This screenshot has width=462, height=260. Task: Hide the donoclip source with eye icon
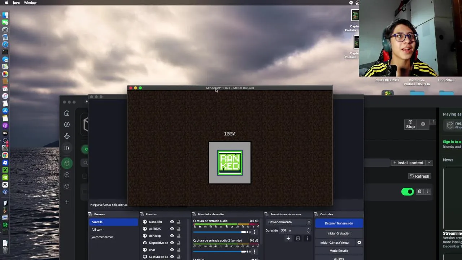coord(172,236)
